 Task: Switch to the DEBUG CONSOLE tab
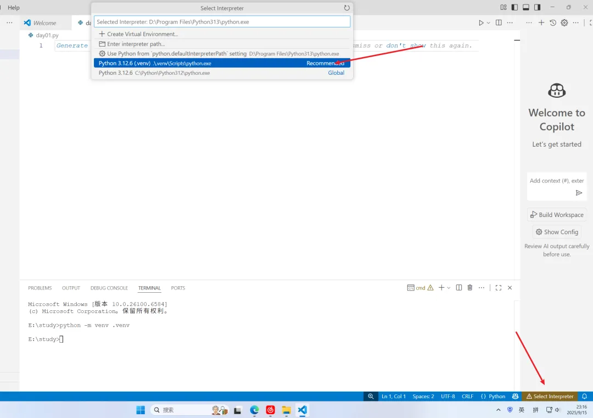[109, 288]
